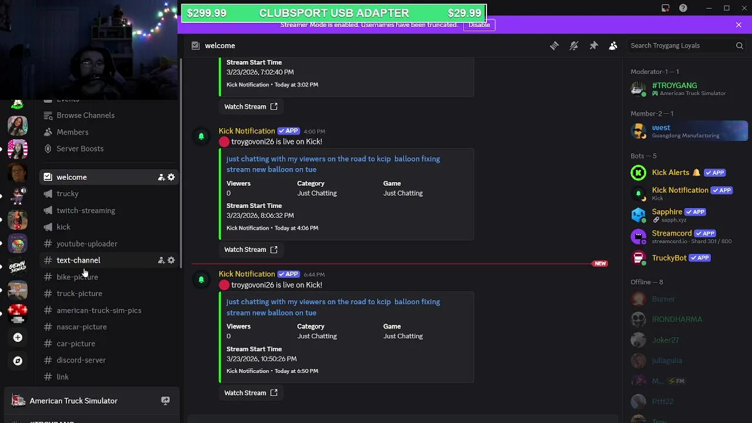Open Members page

[x=108, y=132]
